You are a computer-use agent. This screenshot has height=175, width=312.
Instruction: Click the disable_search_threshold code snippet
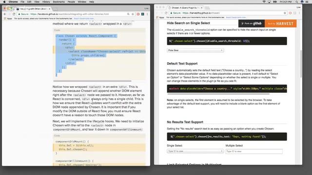coord(227,41)
